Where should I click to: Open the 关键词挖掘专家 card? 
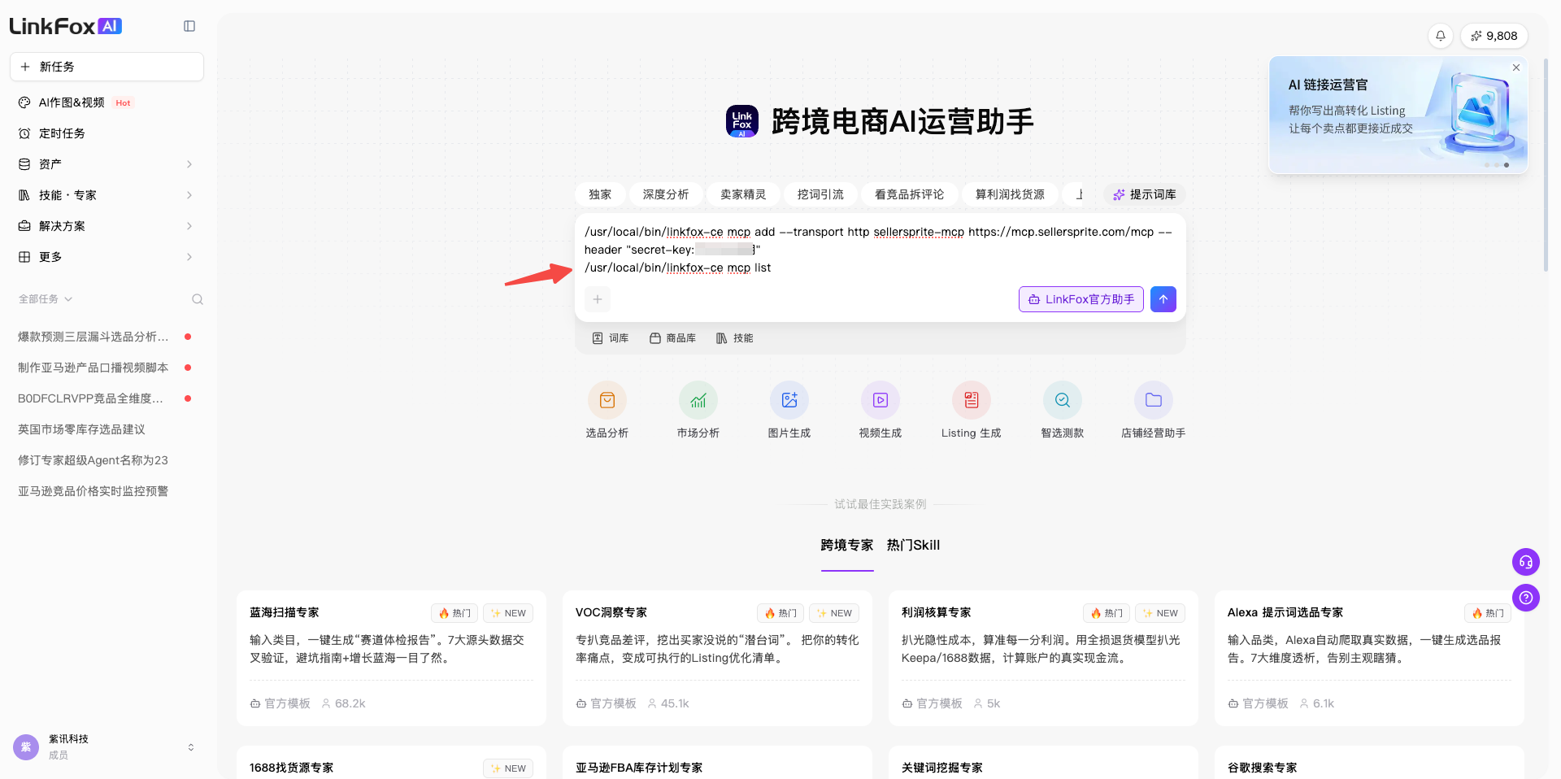click(x=1043, y=764)
